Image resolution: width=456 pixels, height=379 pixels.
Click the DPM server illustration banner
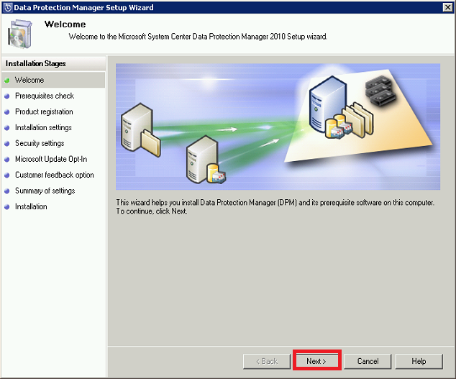coord(278,127)
